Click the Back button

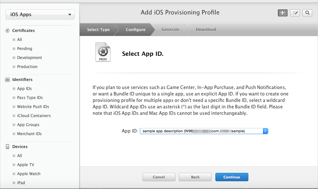(195, 177)
